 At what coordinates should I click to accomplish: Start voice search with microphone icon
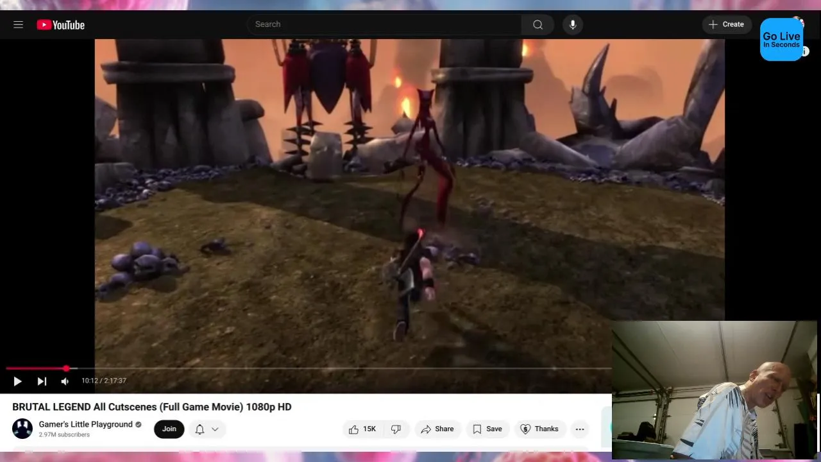tap(573, 24)
